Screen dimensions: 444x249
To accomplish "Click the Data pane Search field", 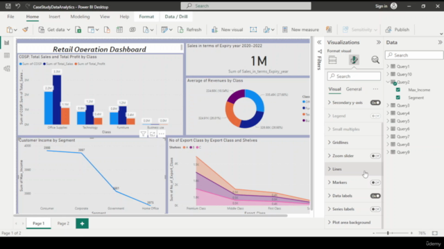I will (414, 55).
